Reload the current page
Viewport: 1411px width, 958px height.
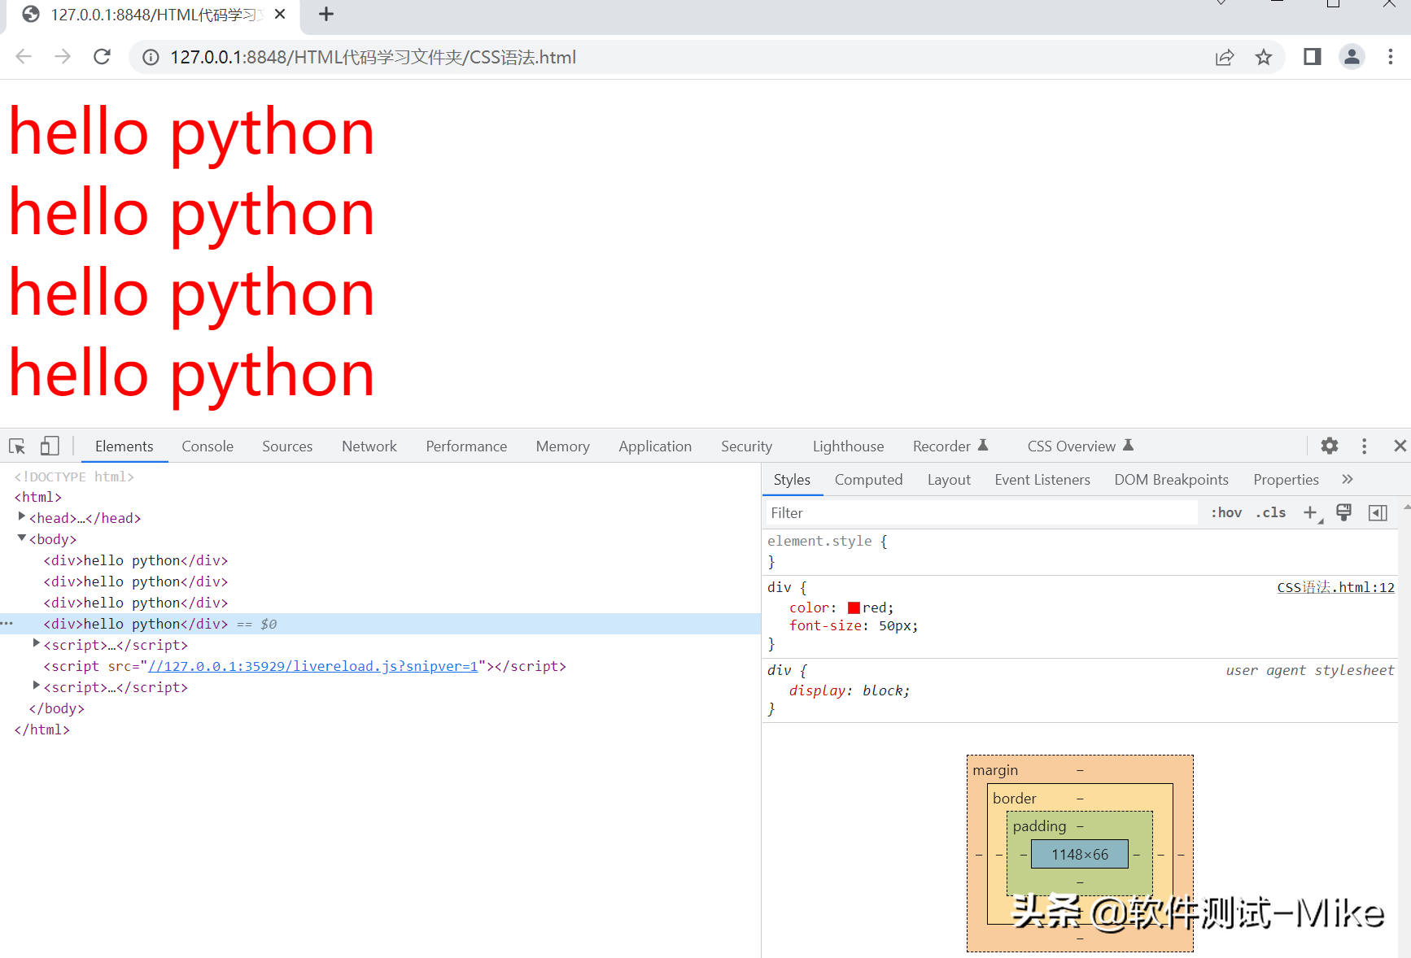click(102, 57)
